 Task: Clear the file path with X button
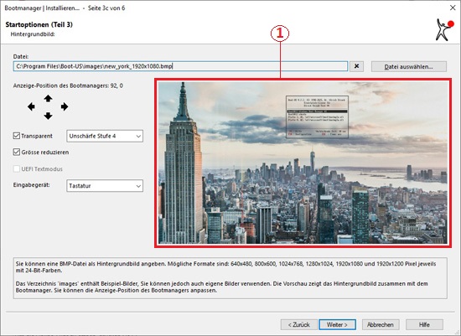[x=356, y=66]
